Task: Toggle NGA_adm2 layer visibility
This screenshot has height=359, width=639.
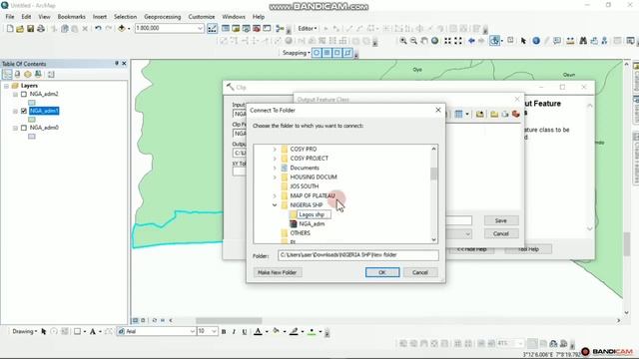Action: (24, 94)
